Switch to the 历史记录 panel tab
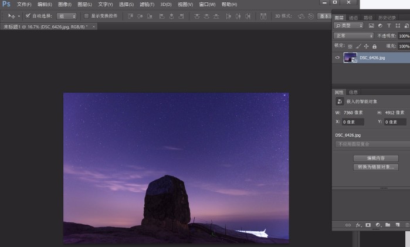The height and width of the screenshot is (247, 410). coord(387,18)
